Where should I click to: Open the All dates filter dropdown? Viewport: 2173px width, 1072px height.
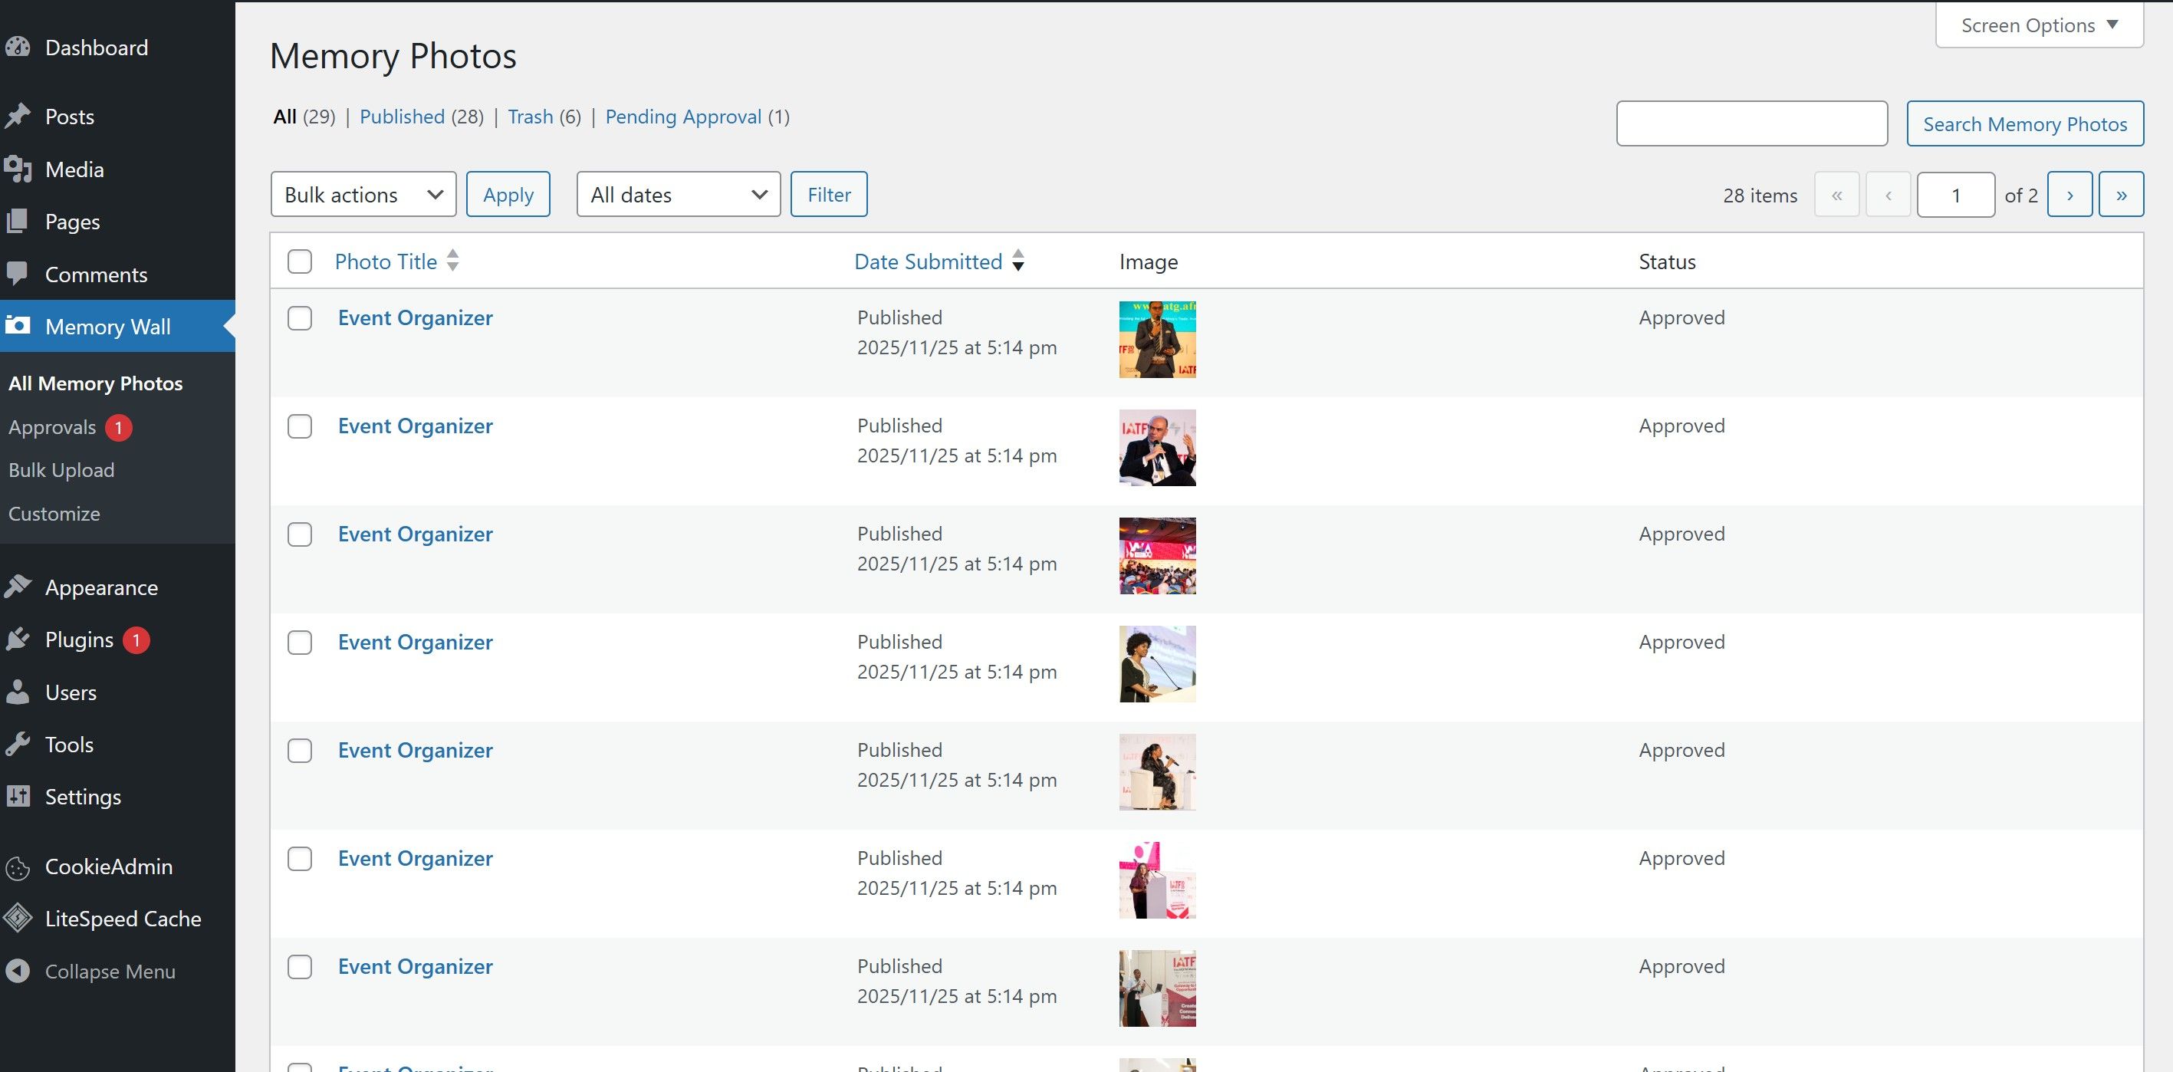(679, 195)
